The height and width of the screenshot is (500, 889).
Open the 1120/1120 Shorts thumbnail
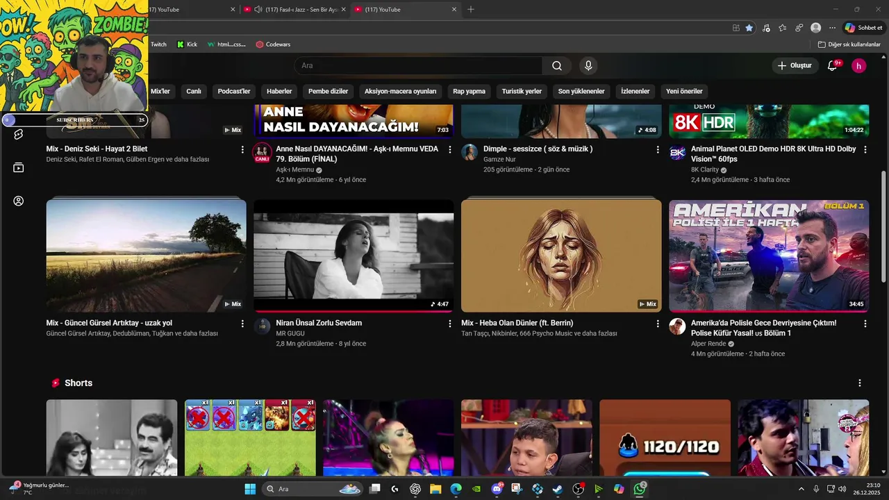665,437
